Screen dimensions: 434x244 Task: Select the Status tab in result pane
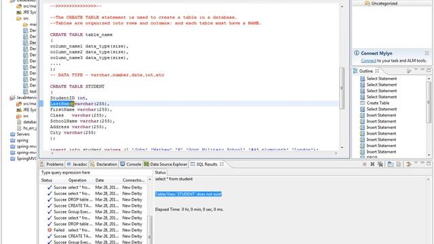pyautogui.click(x=160, y=172)
